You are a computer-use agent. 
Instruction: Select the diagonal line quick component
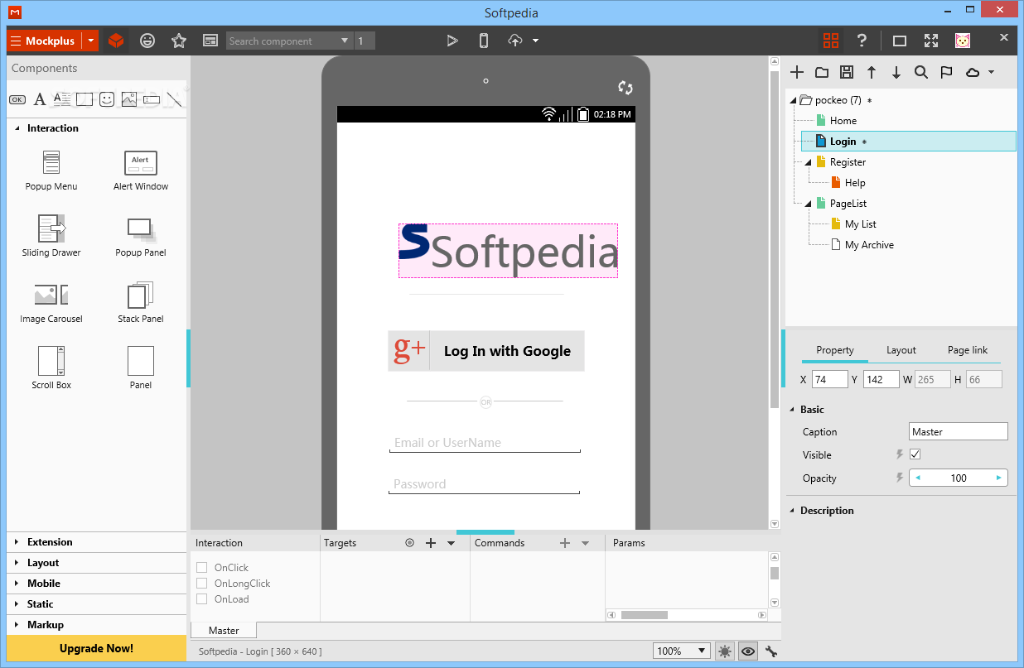pos(173,99)
